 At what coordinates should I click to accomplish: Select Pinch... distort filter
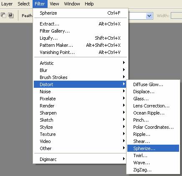[x=153, y=120]
